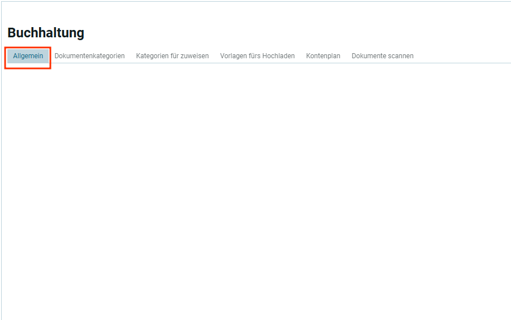Open document scanning via Dokumente scannen
Image resolution: width=511 pixels, height=320 pixels.
point(382,56)
